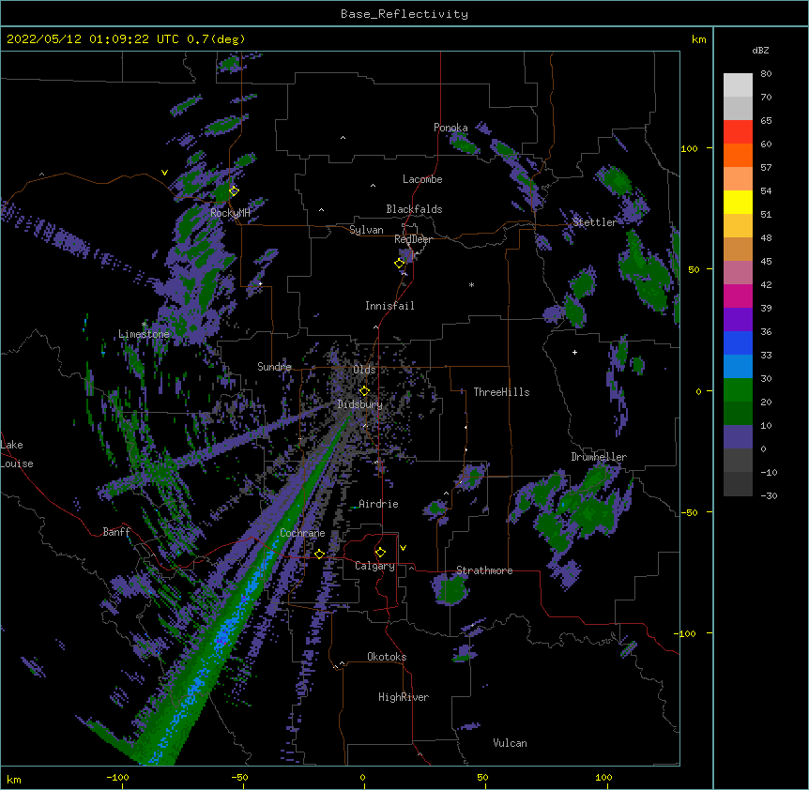Screen dimensions: 809x790
Task: Click the Lacombe label
Action: (422, 179)
